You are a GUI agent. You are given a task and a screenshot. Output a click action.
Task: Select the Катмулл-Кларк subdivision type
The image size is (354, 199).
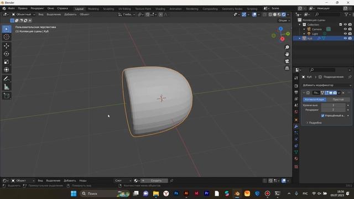coord(315,99)
